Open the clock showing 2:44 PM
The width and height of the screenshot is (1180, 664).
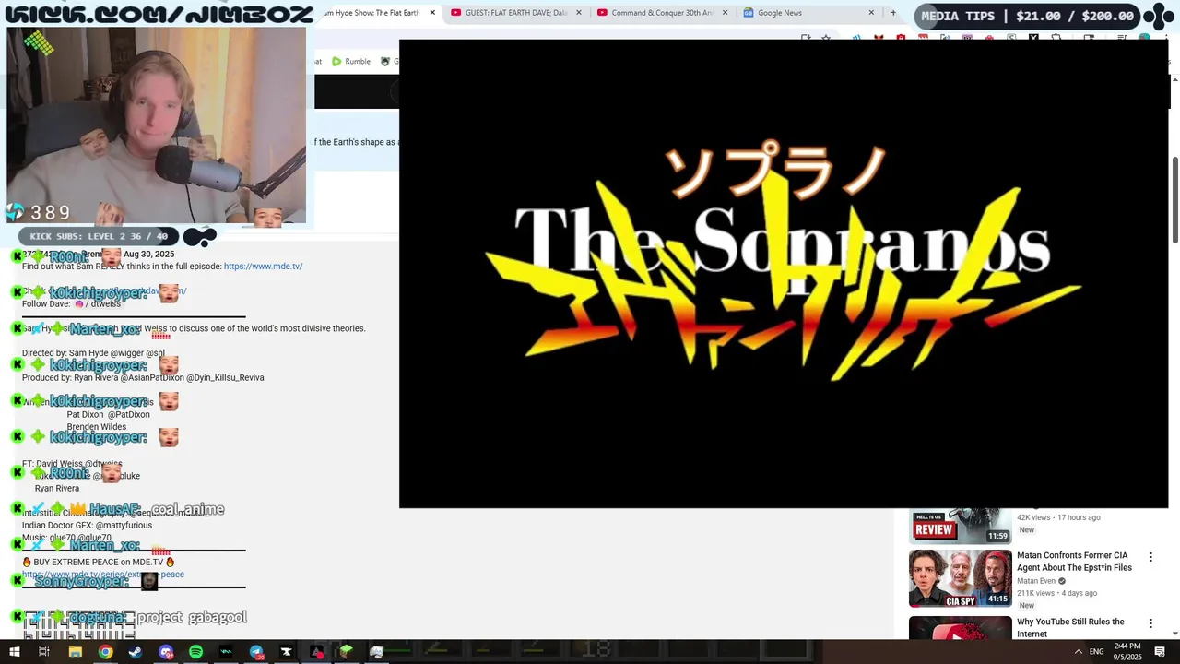1127,651
